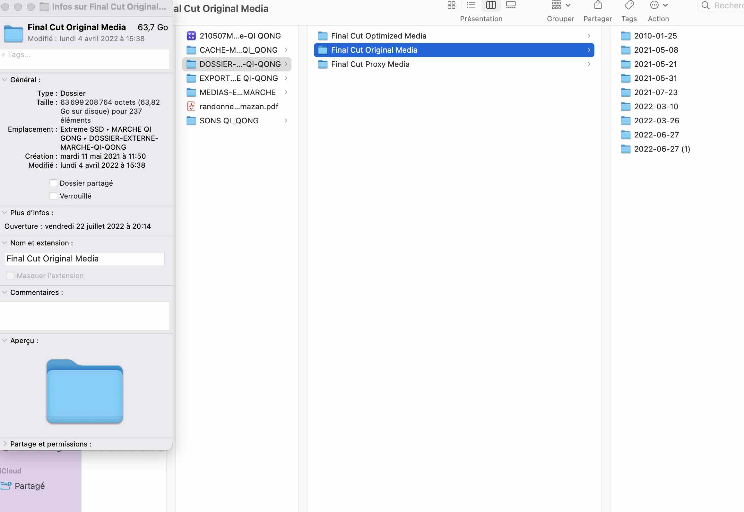The image size is (744, 512).
Task: Click Partagé in iCloud sidebar
Action: [x=30, y=486]
